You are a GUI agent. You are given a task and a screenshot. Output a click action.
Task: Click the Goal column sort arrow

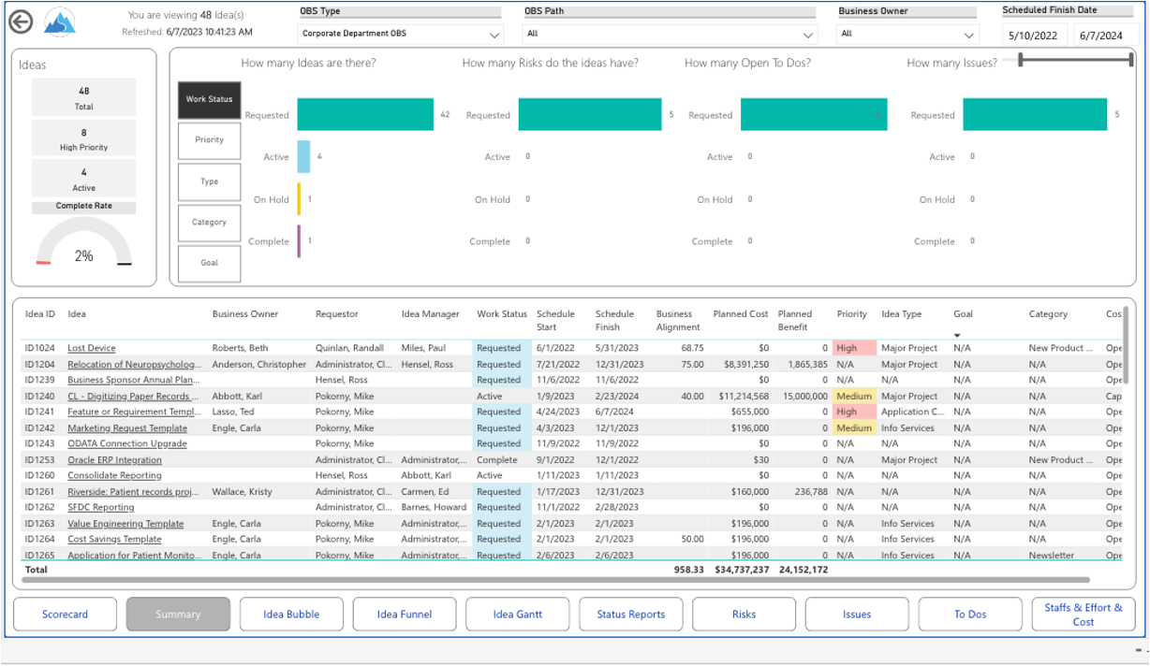(x=957, y=335)
